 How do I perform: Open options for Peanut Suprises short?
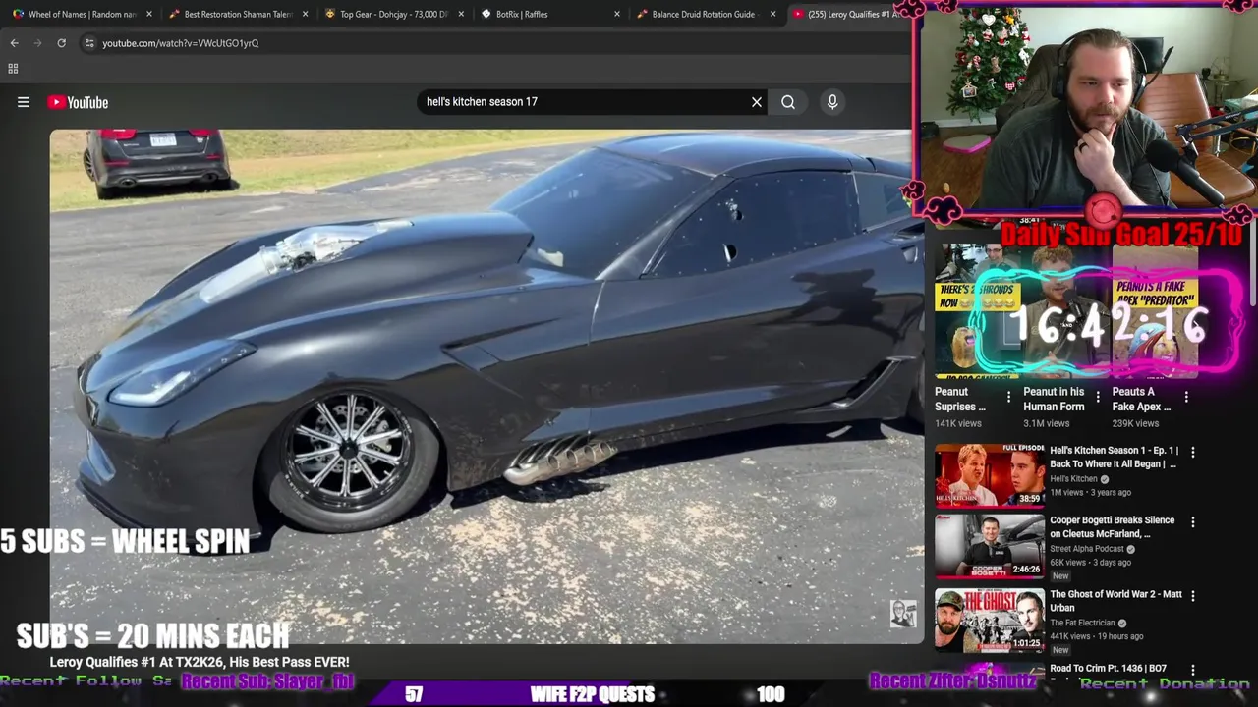(1008, 398)
